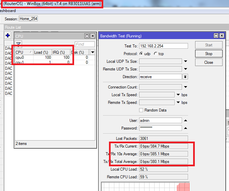Select the udp protocol radio button
This screenshot has width=229, height=191.
[x=141, y=54]
